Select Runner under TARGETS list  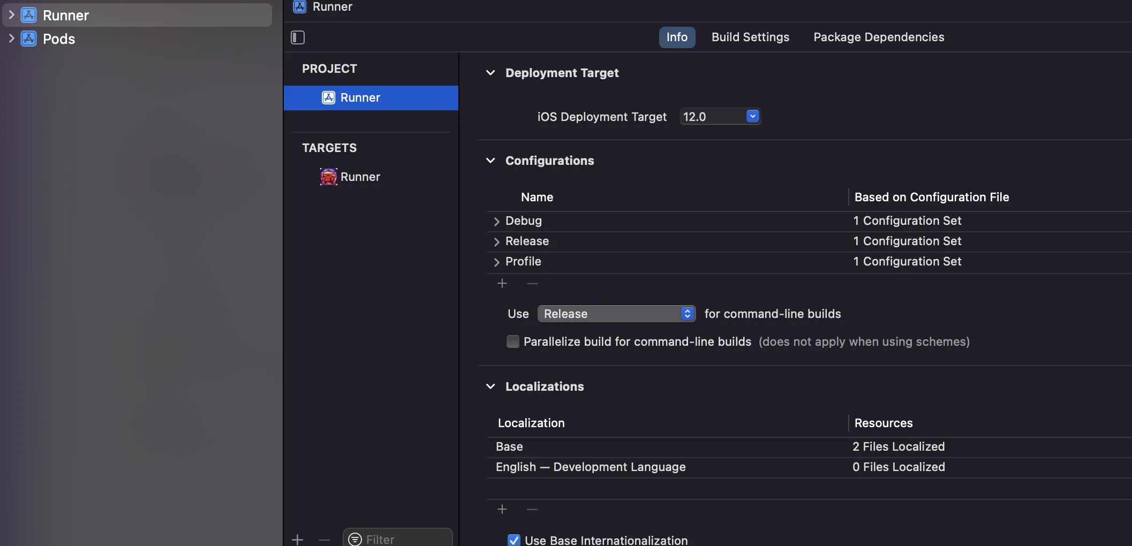[x=371, y=177]
